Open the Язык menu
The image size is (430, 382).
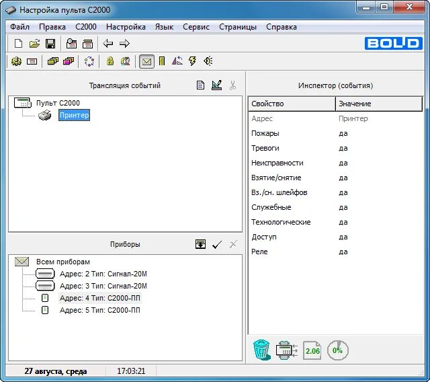[164, 27]
